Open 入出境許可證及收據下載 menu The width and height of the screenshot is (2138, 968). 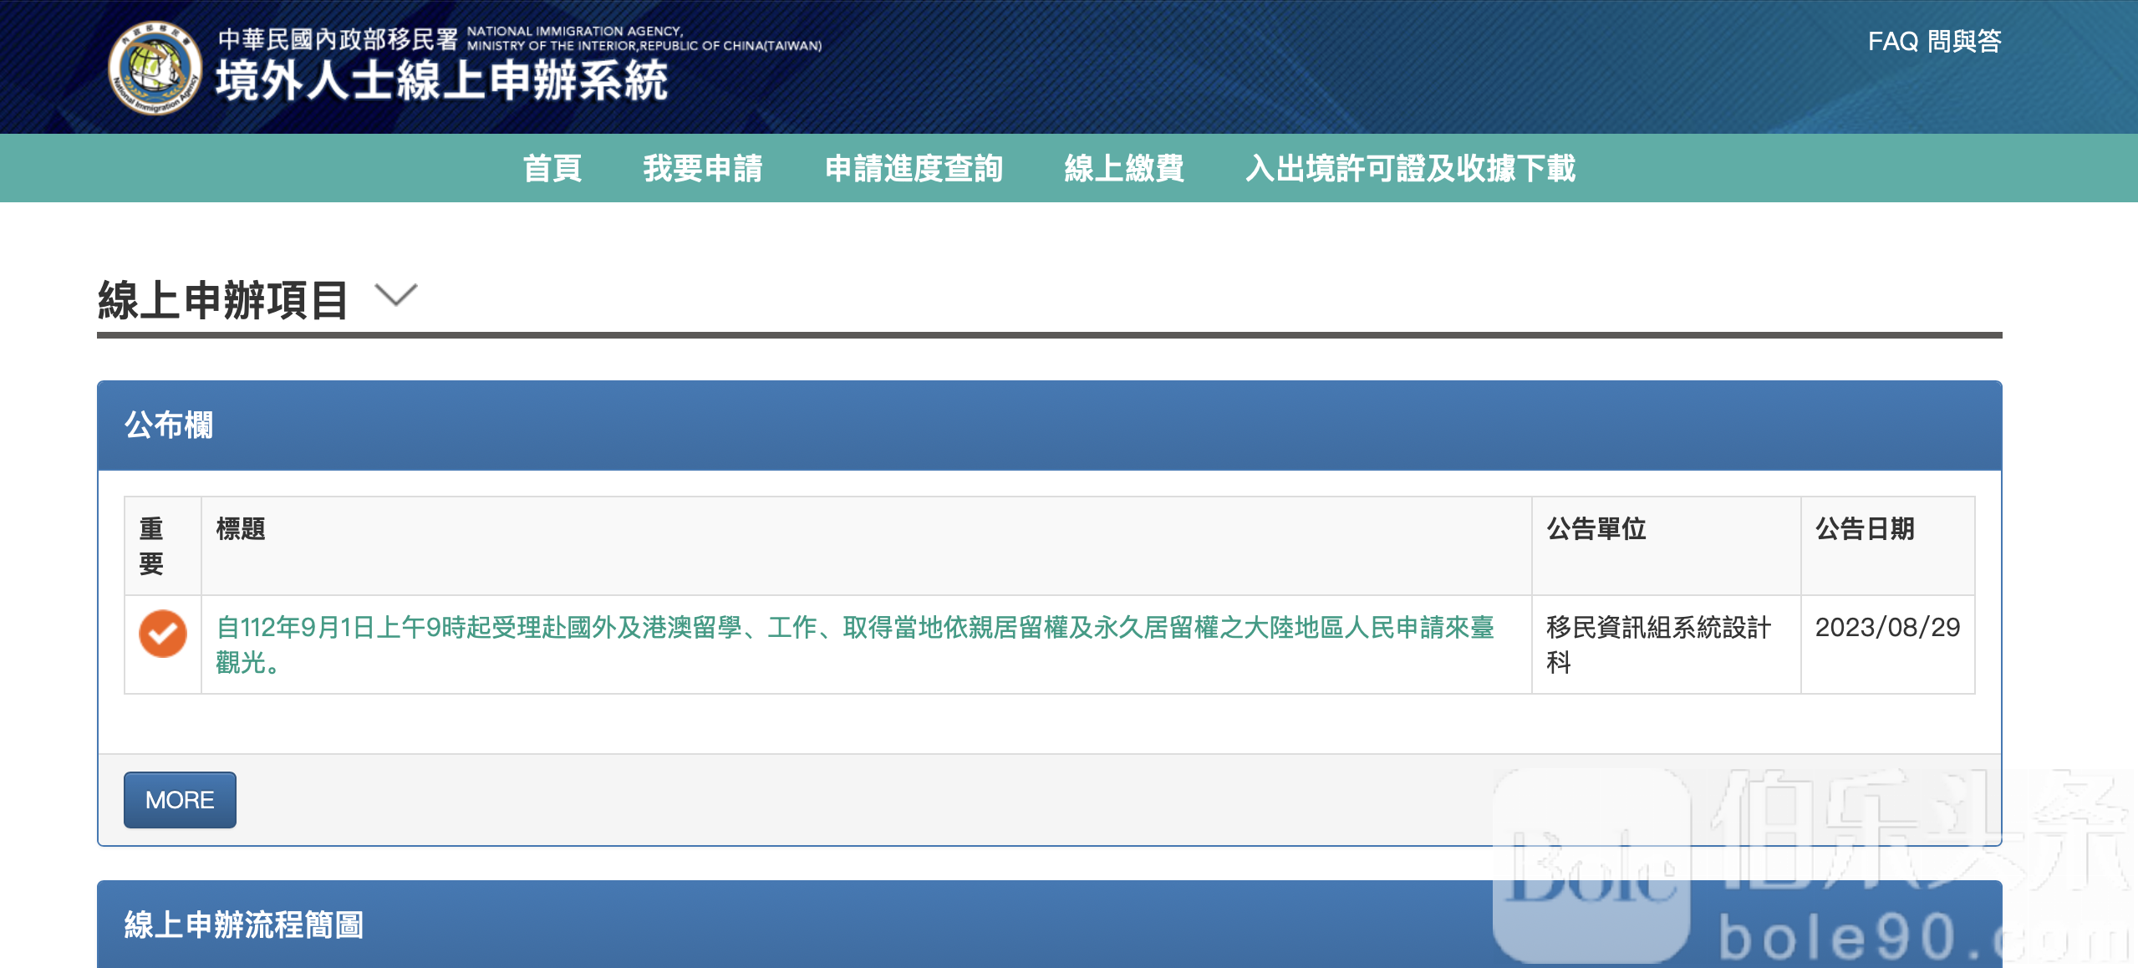(1410, 168)
